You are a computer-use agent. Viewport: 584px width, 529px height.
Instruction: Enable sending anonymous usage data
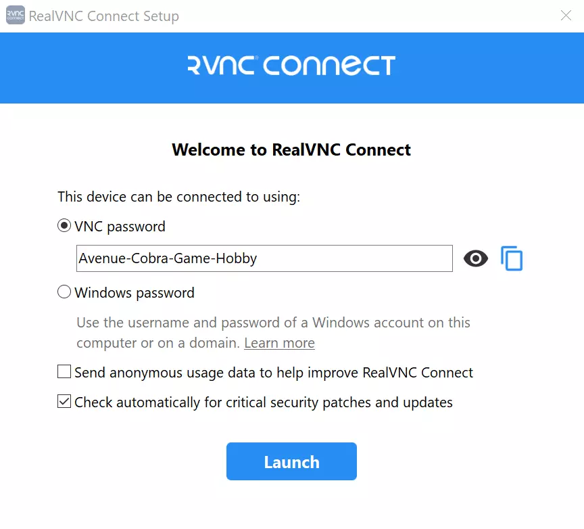(x=64, y=371)
